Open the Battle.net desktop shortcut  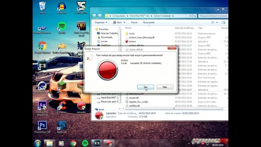pos(62,127)
